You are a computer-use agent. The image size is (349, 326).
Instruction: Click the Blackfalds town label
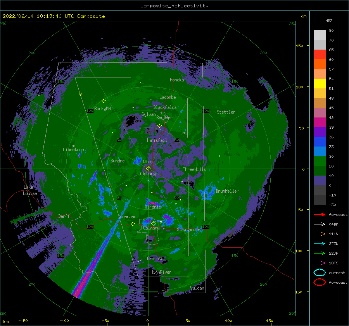pyautogui.click(x=165, y=107)
